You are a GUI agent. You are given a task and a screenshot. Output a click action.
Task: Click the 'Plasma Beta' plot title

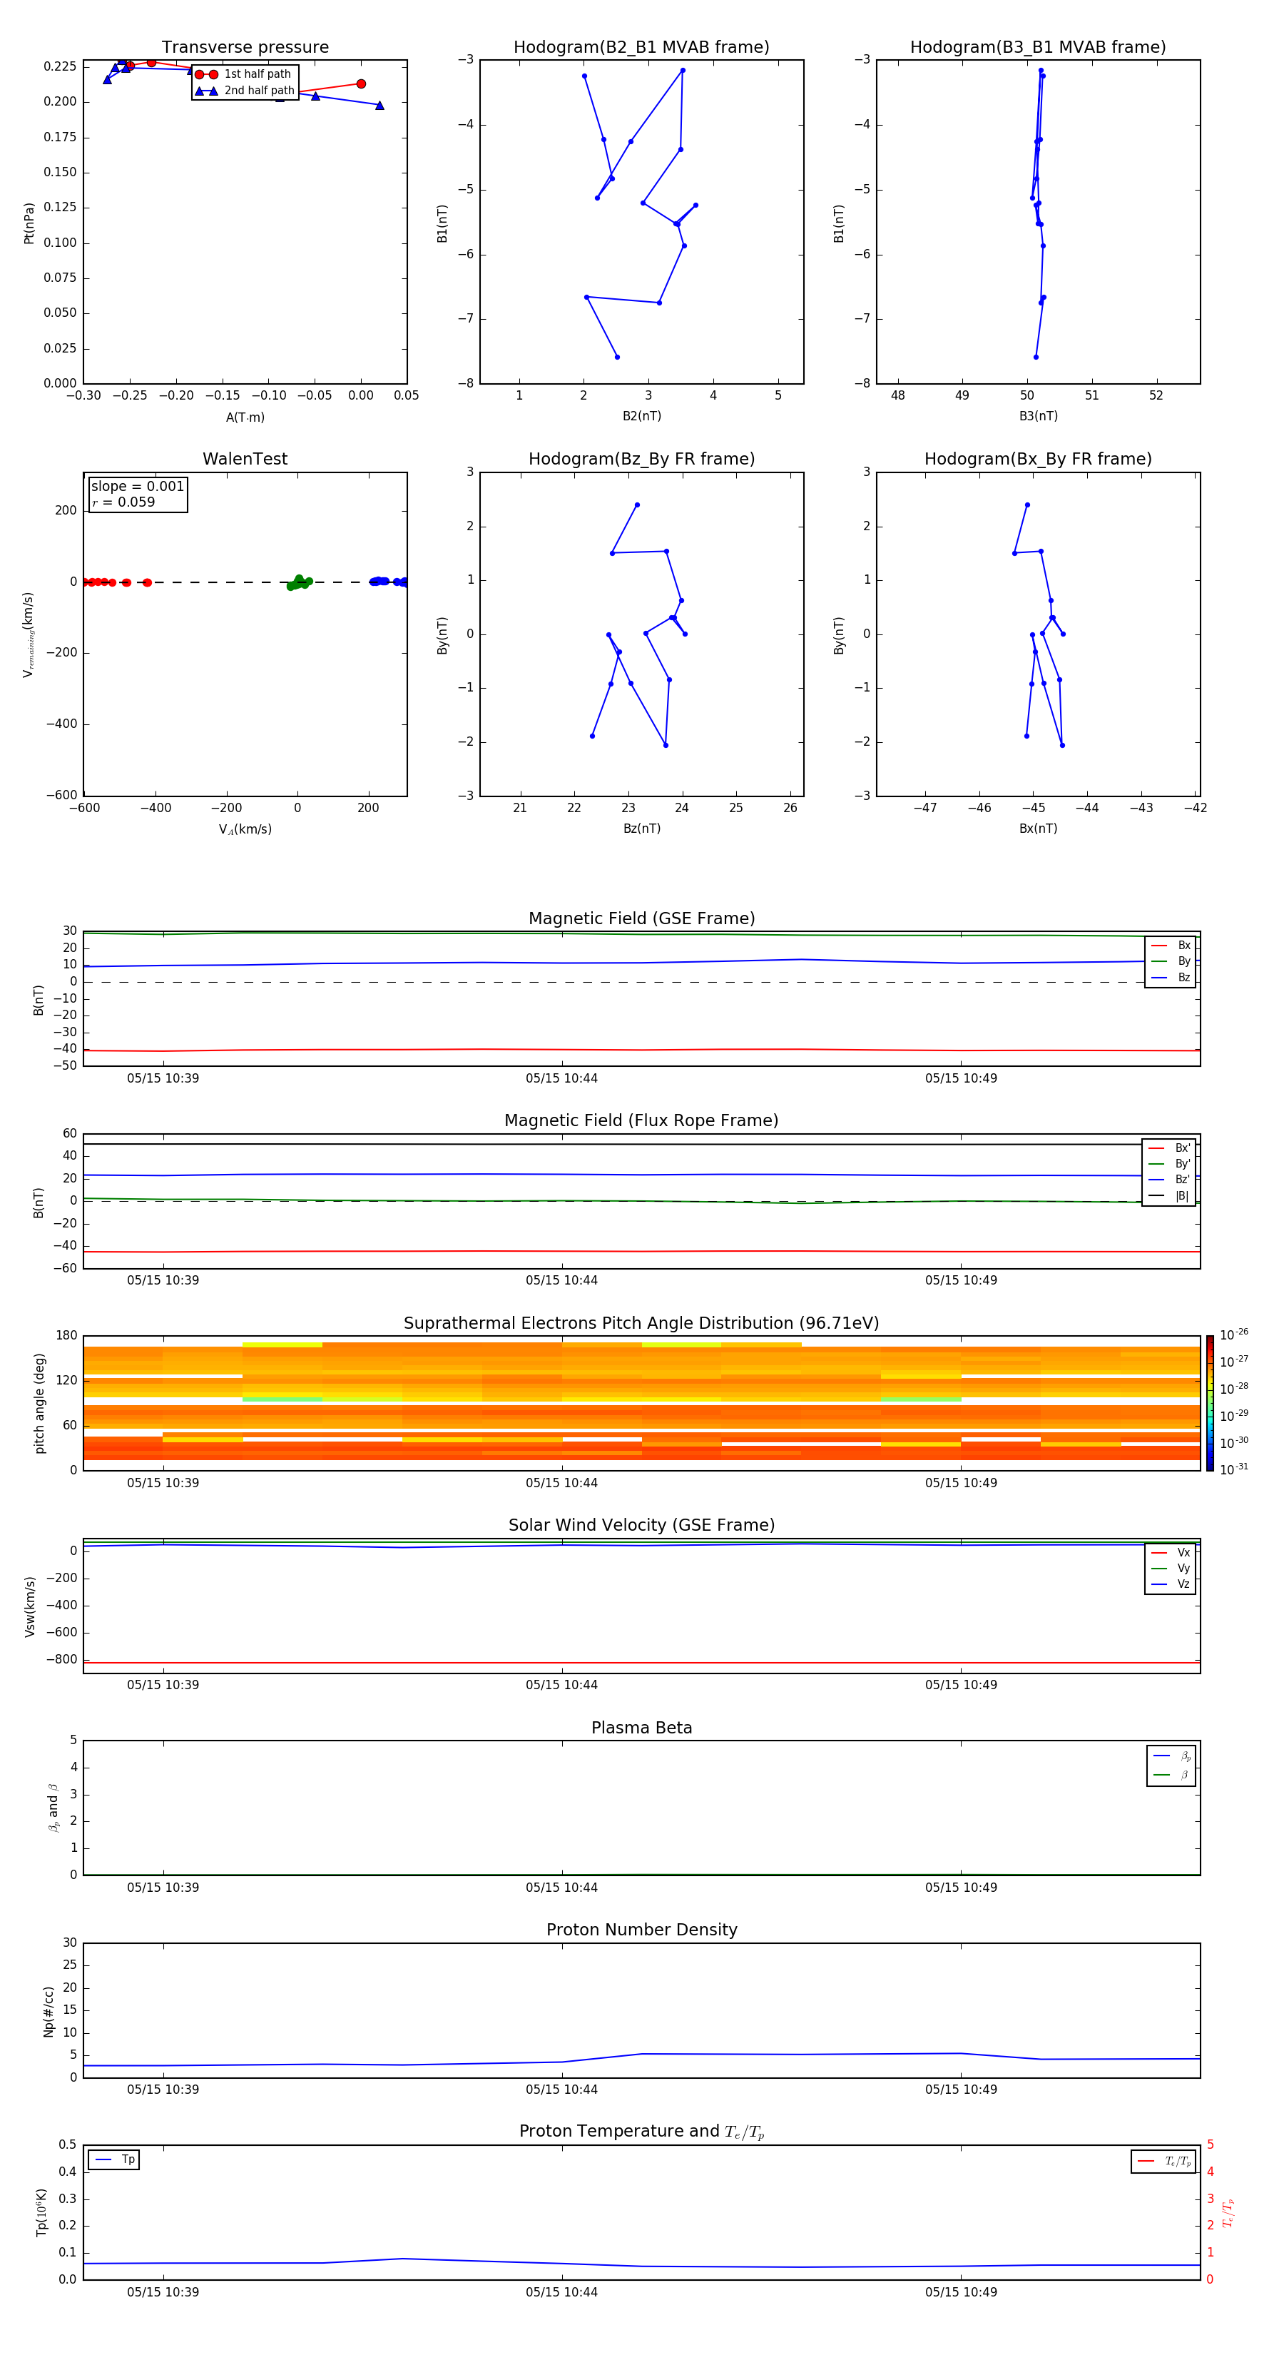tap(641, 1728)
